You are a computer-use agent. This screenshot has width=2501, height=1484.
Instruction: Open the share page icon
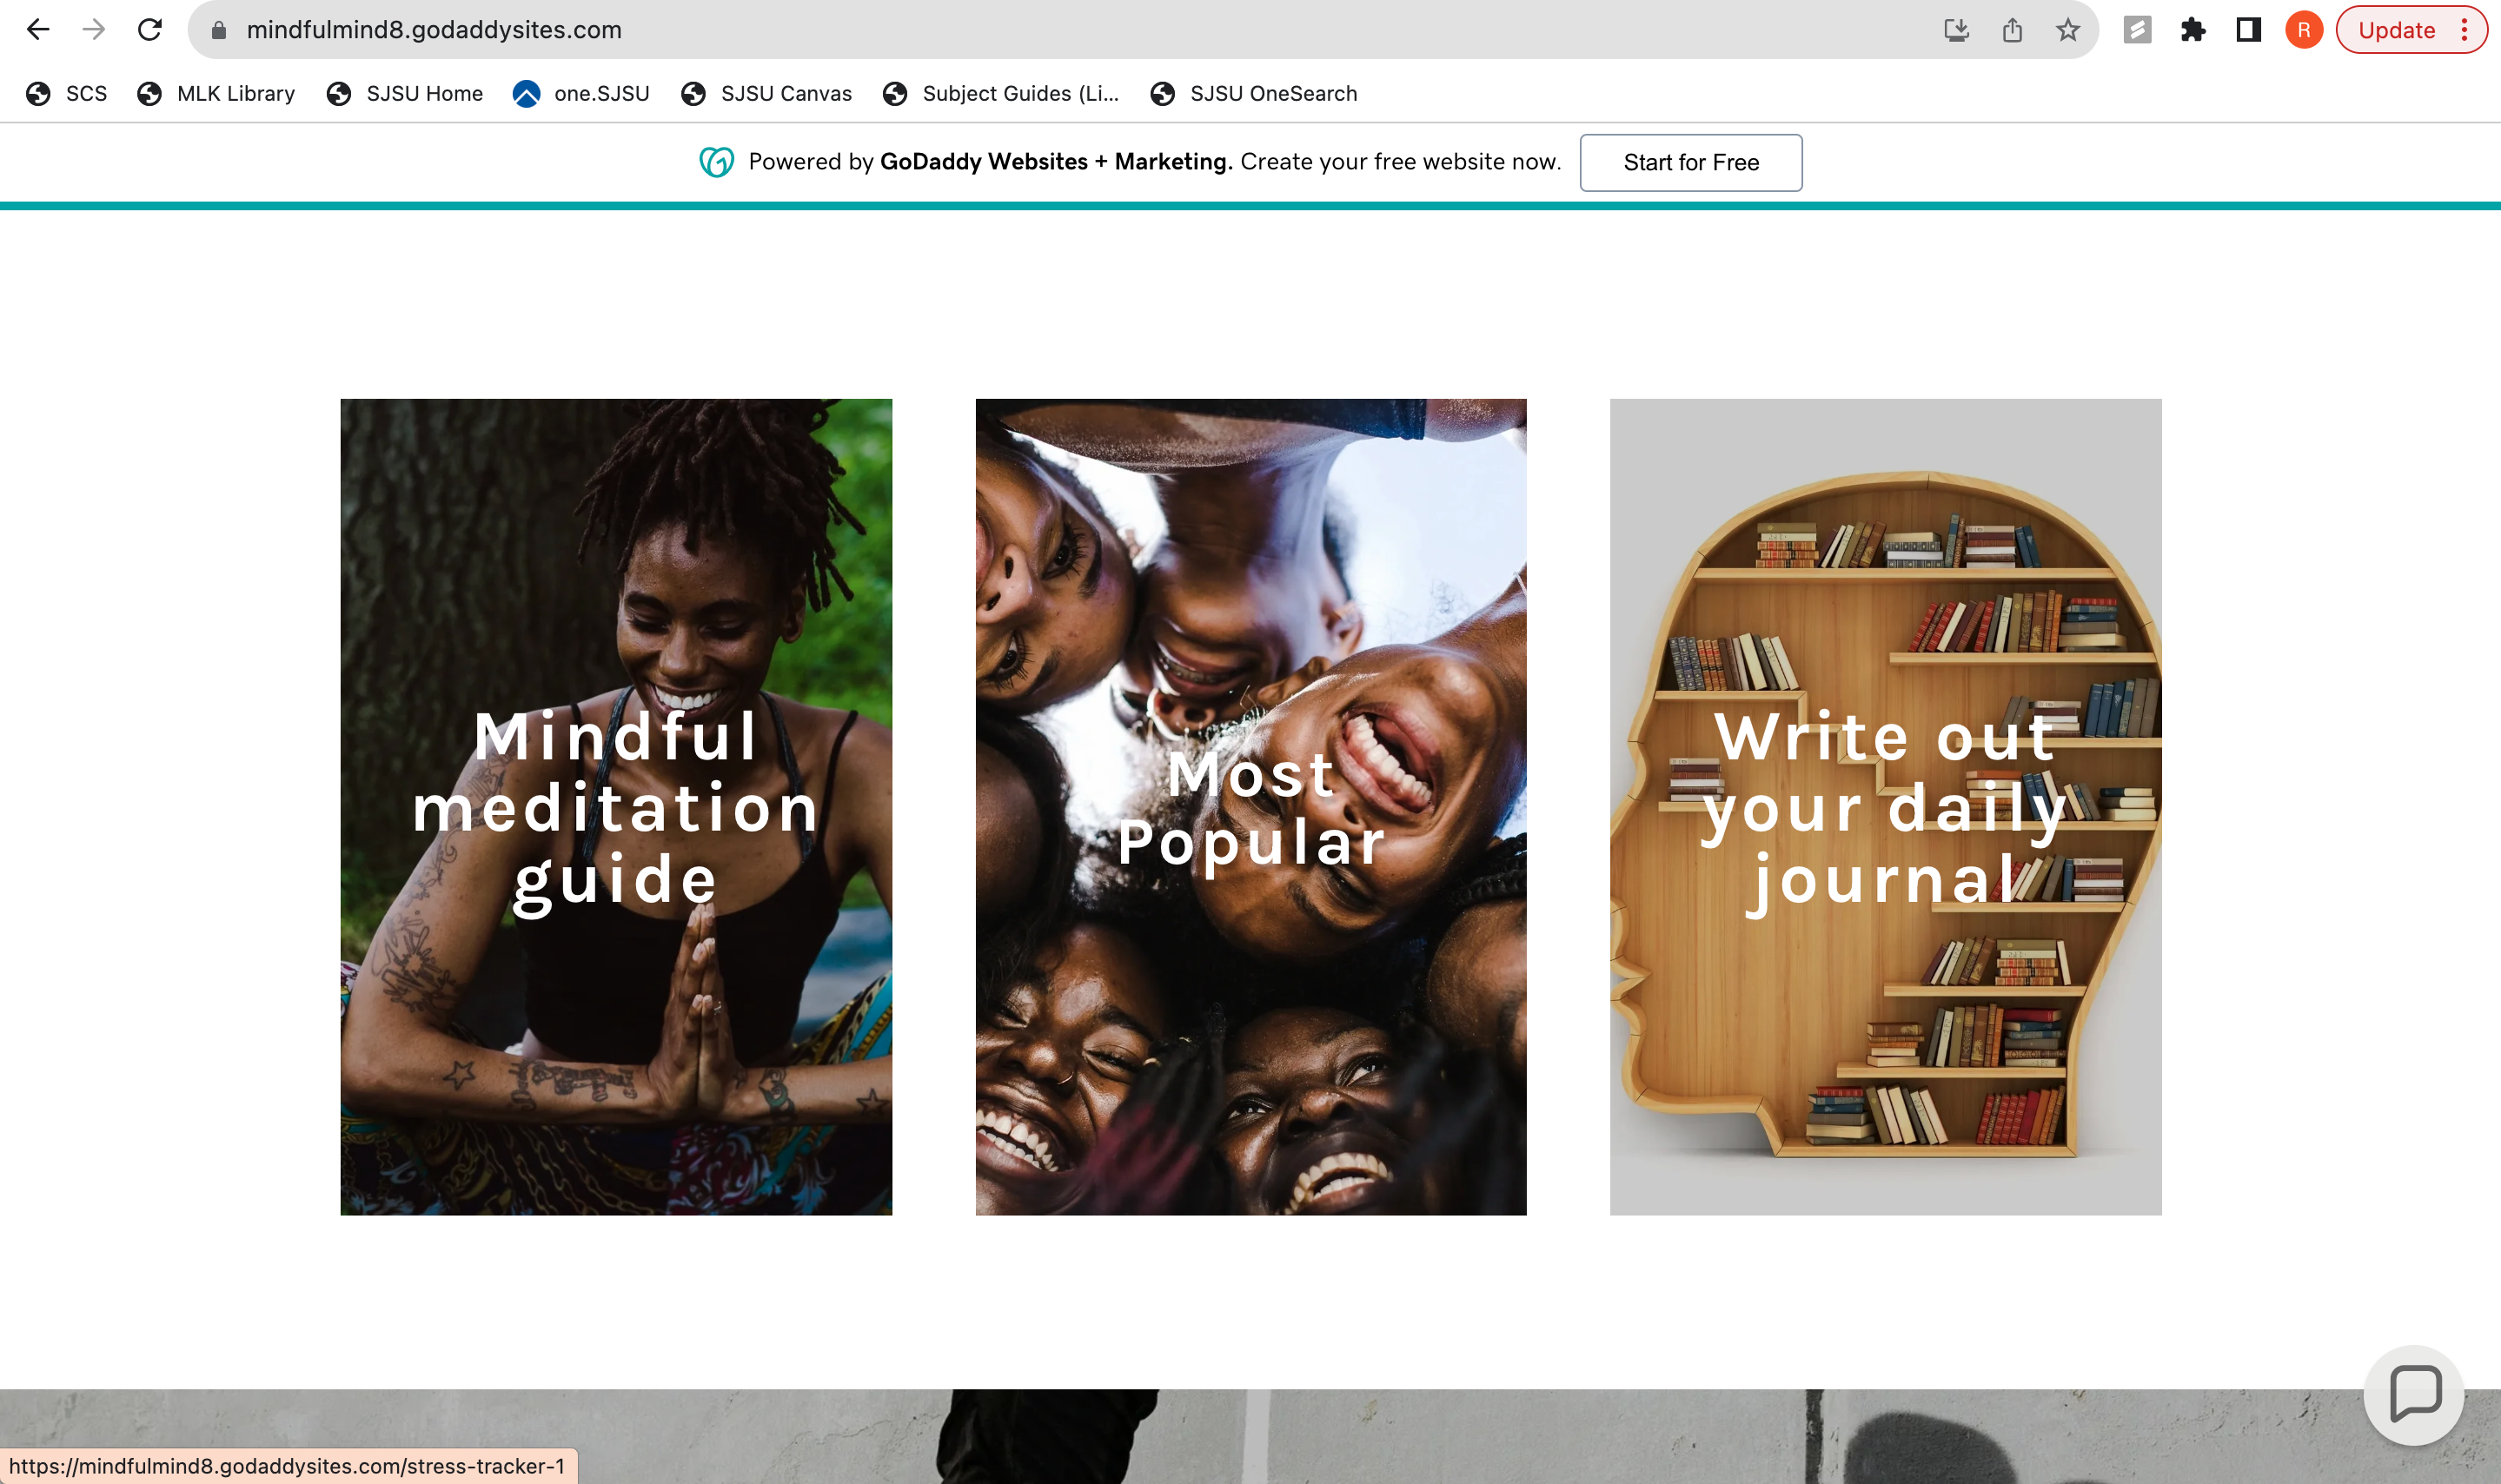pos(2012,30)
